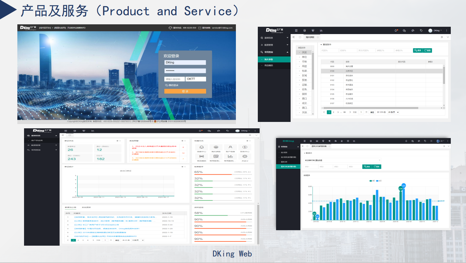Click the gear shortcut icon on dashboard
Viewport: 466px width, 263px height.
245,156
